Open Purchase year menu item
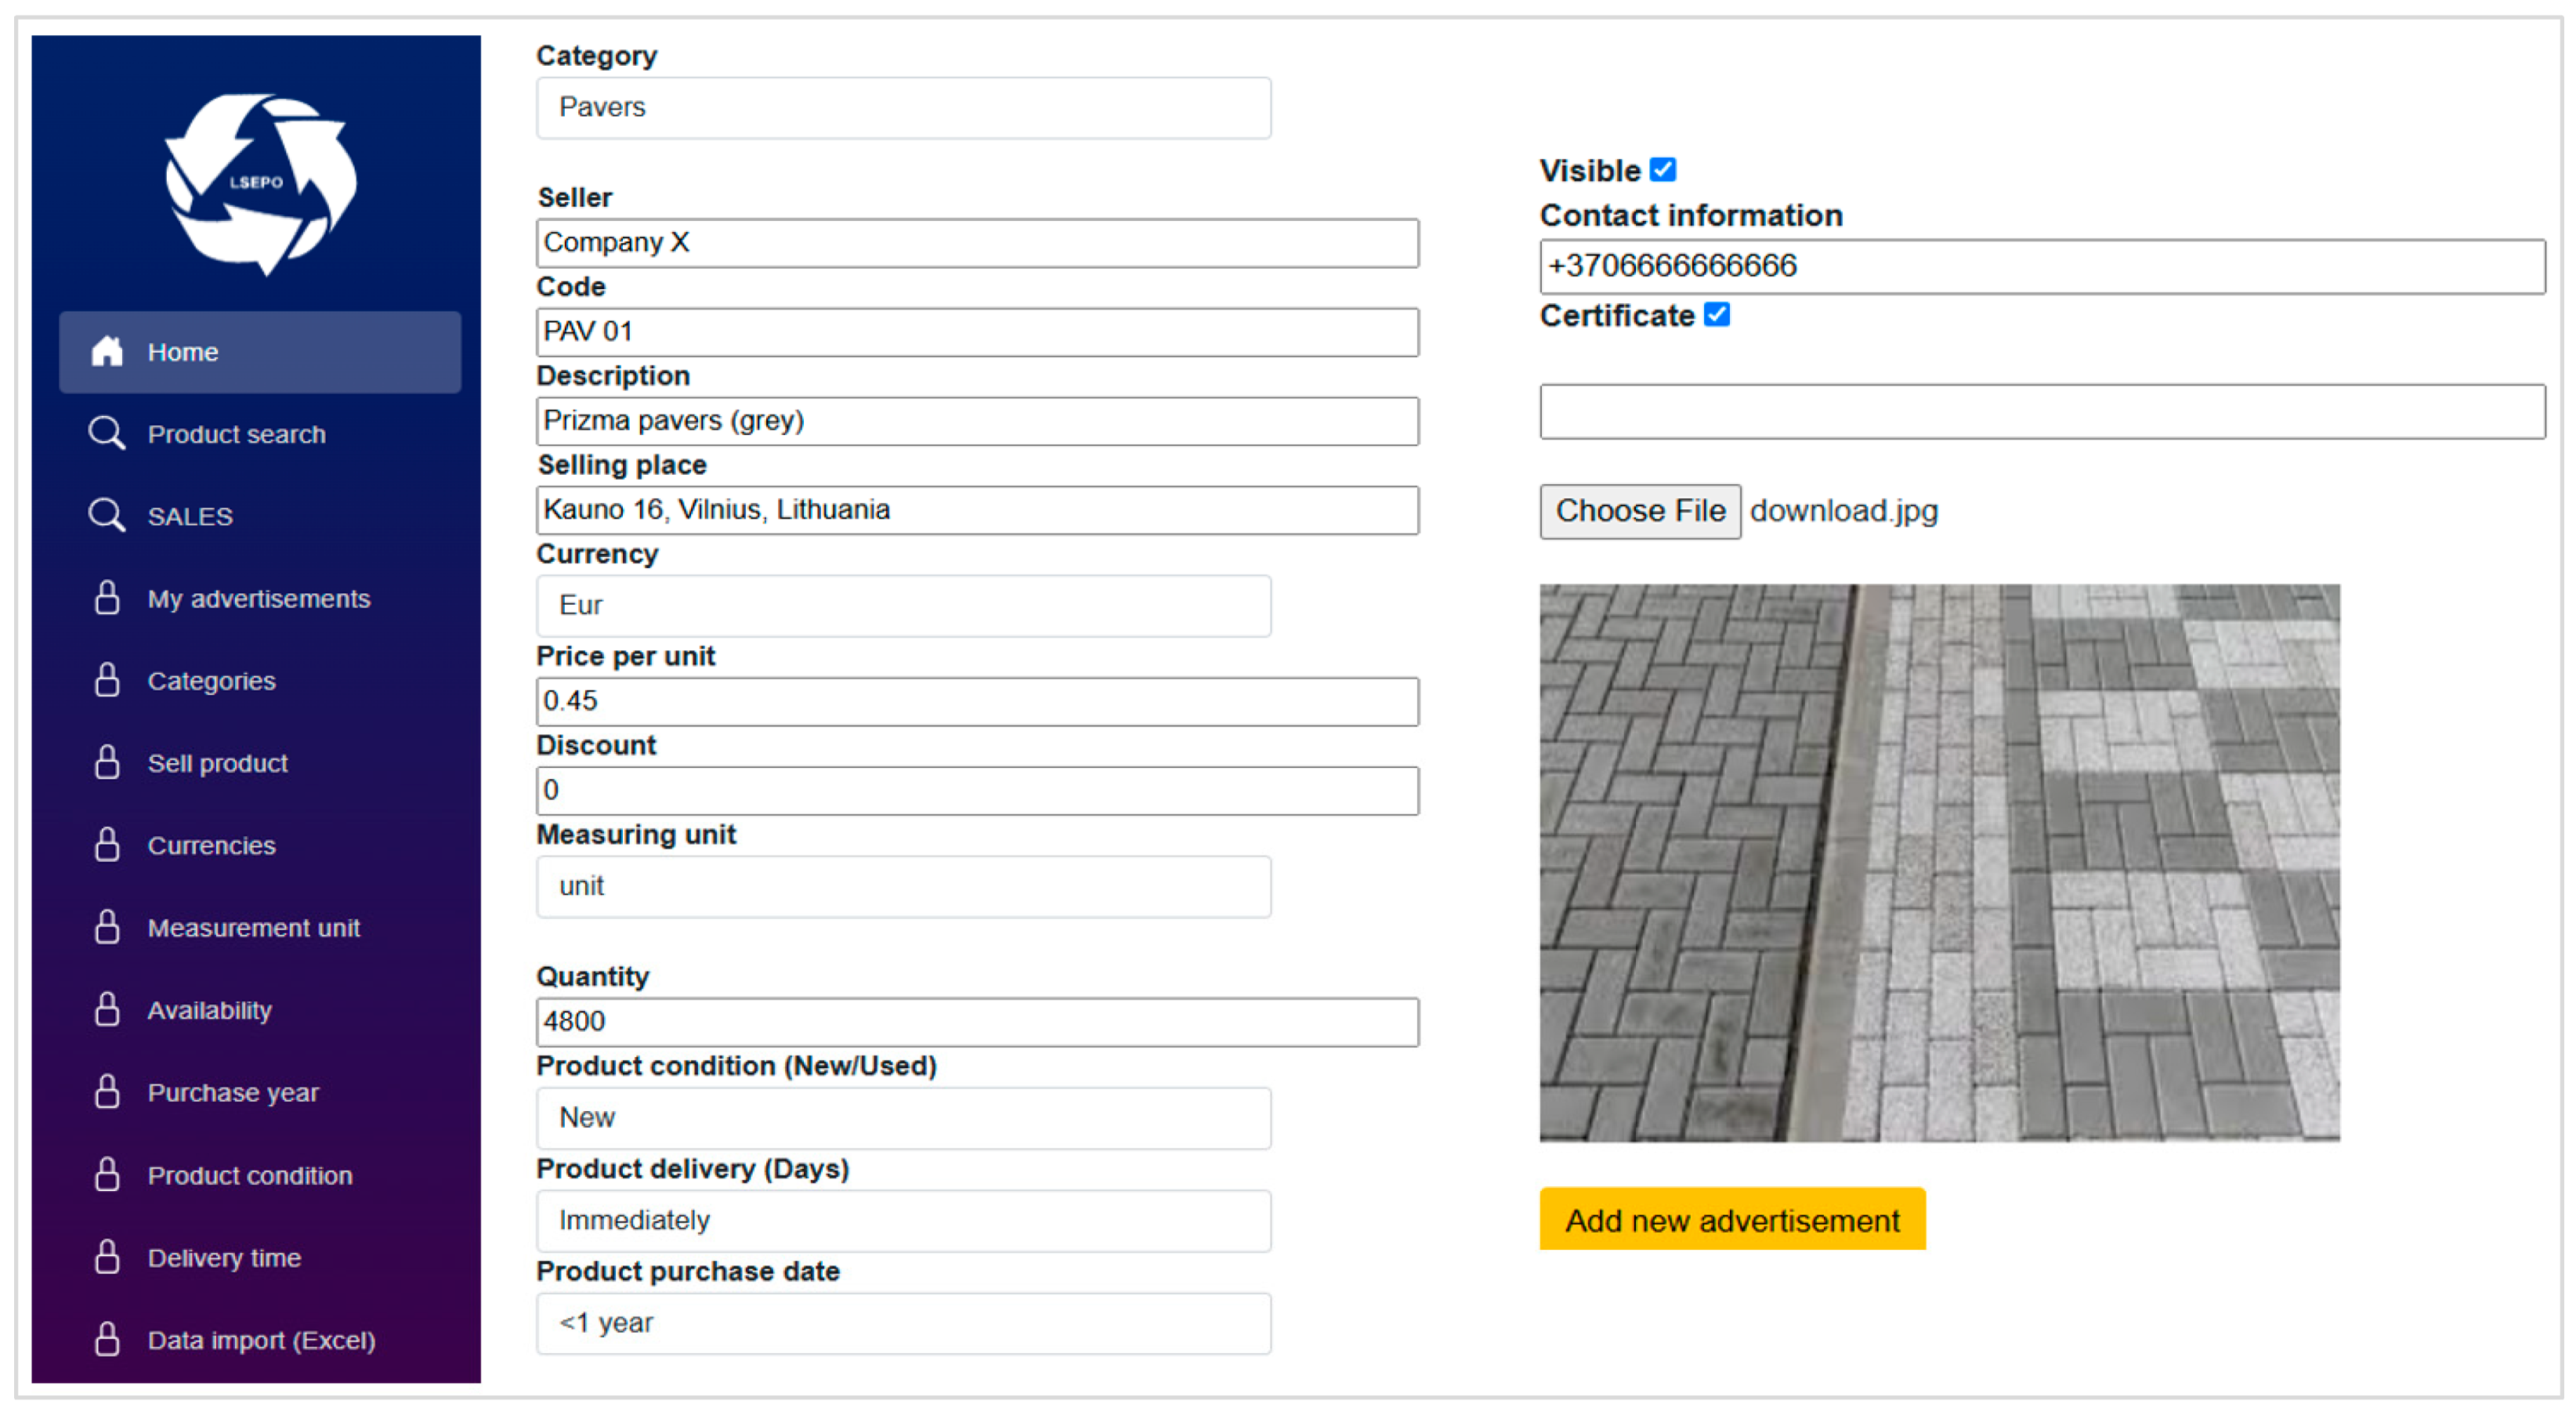This screenshot has width=2576, height=1419. (x=233, y=1093)
